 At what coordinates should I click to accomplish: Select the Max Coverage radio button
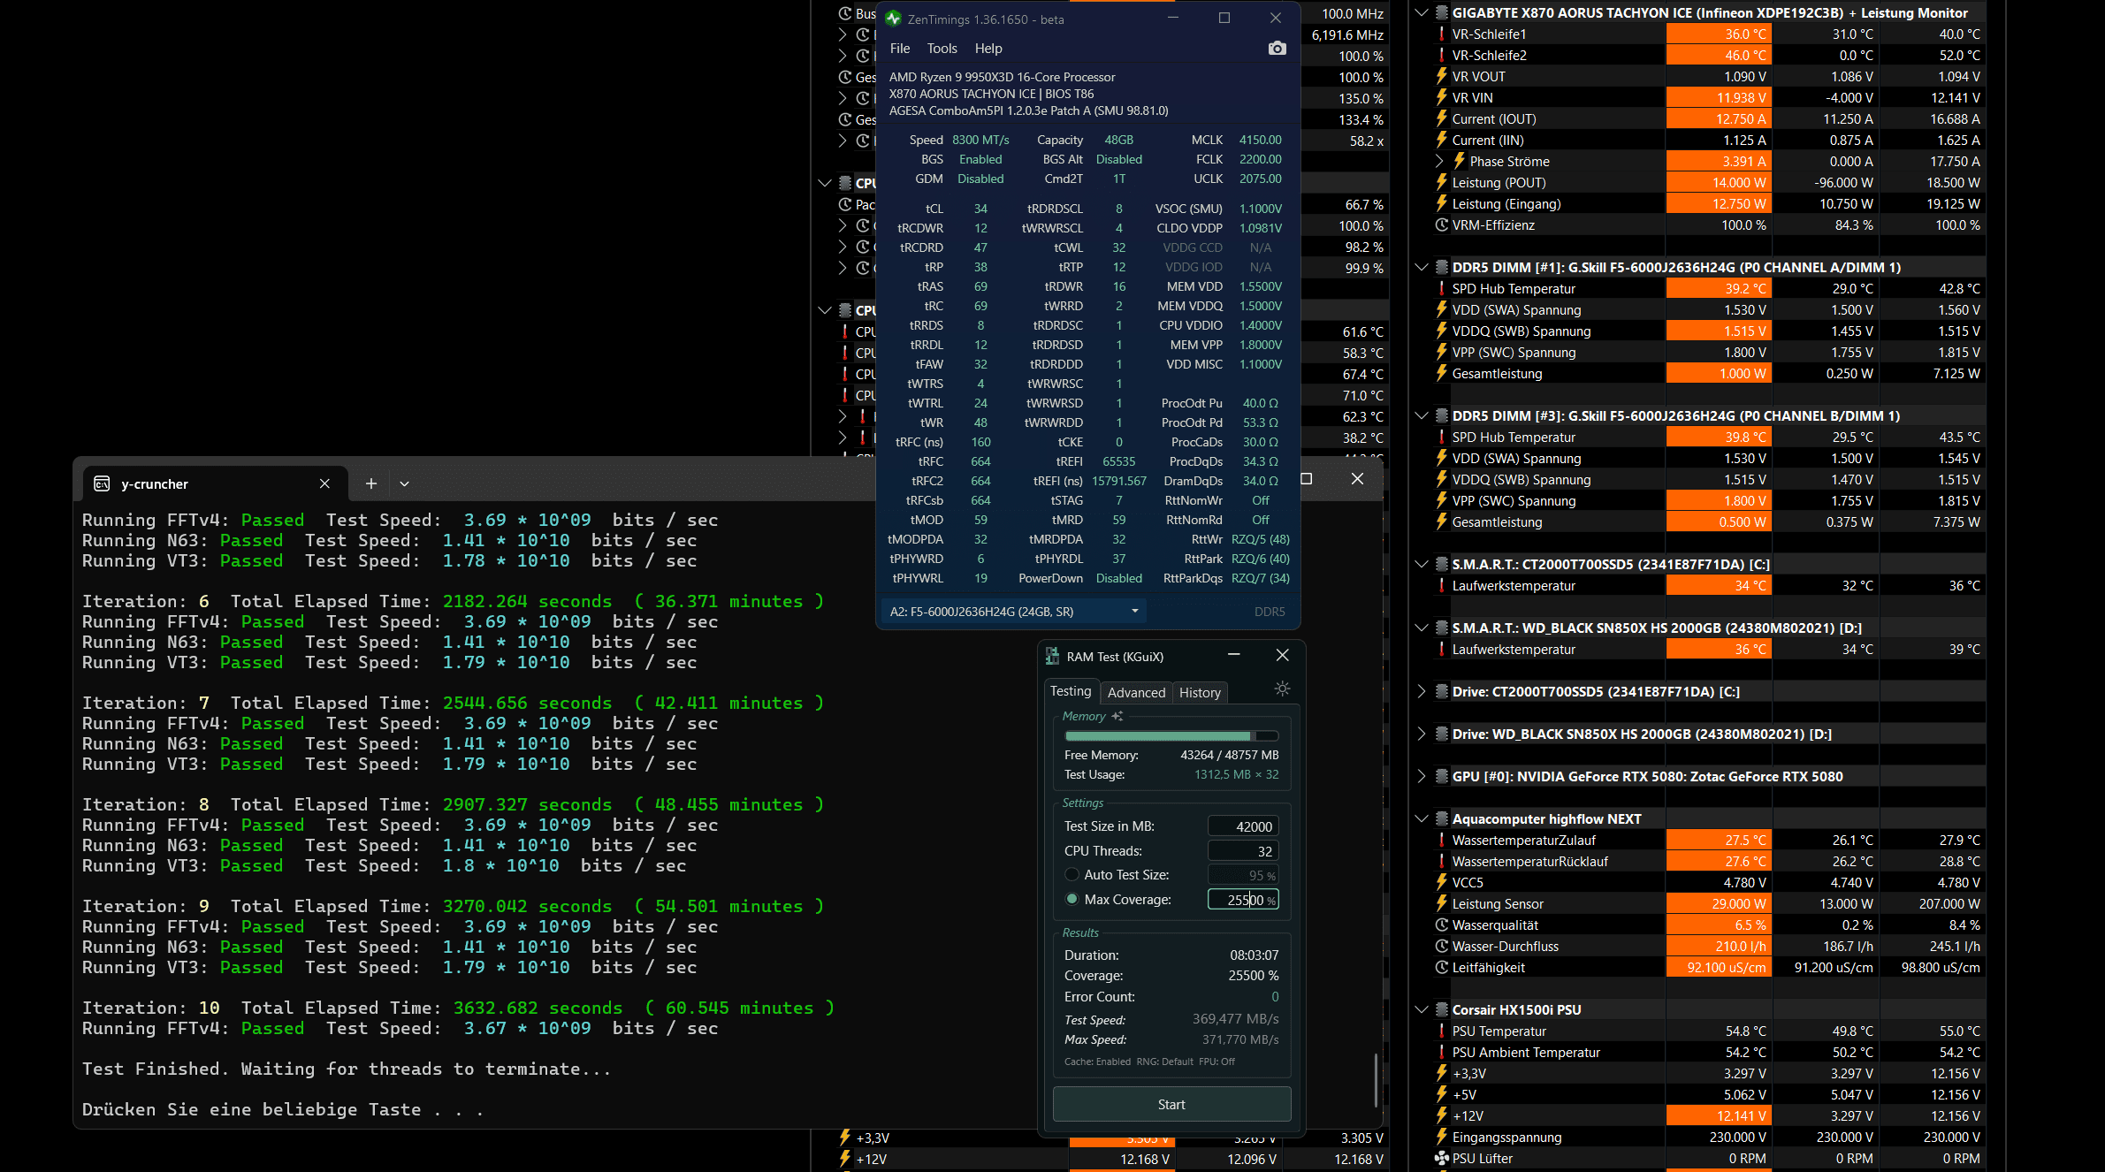click(x=1072, y=900)
